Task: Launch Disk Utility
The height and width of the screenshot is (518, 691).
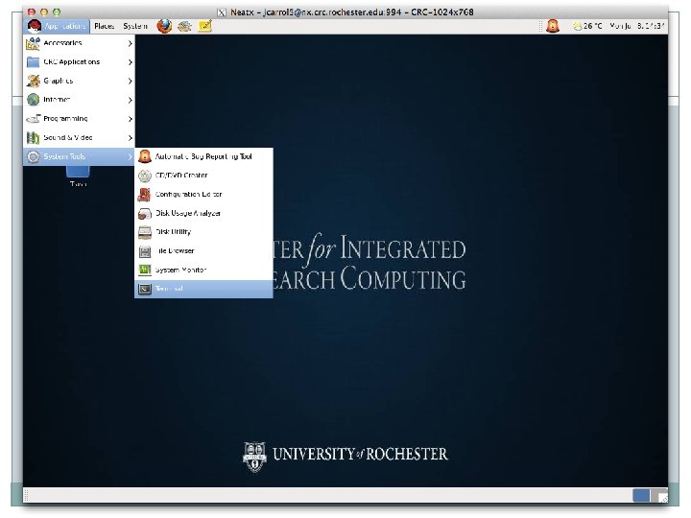Action: pos(203,232)
